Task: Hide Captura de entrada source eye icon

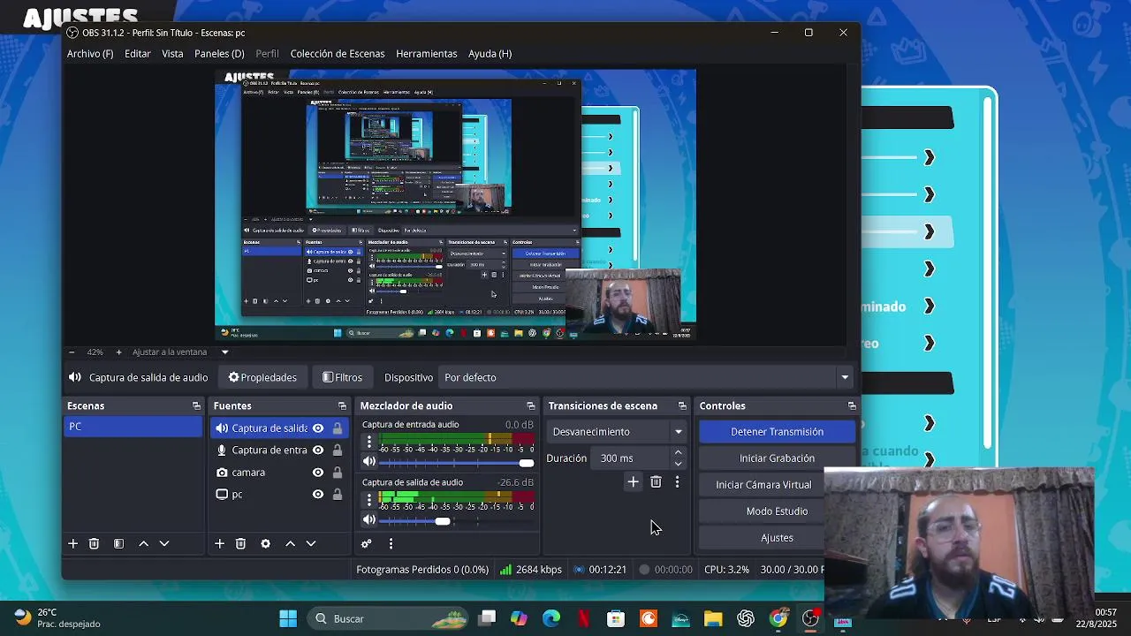Action: coord(318,450)
